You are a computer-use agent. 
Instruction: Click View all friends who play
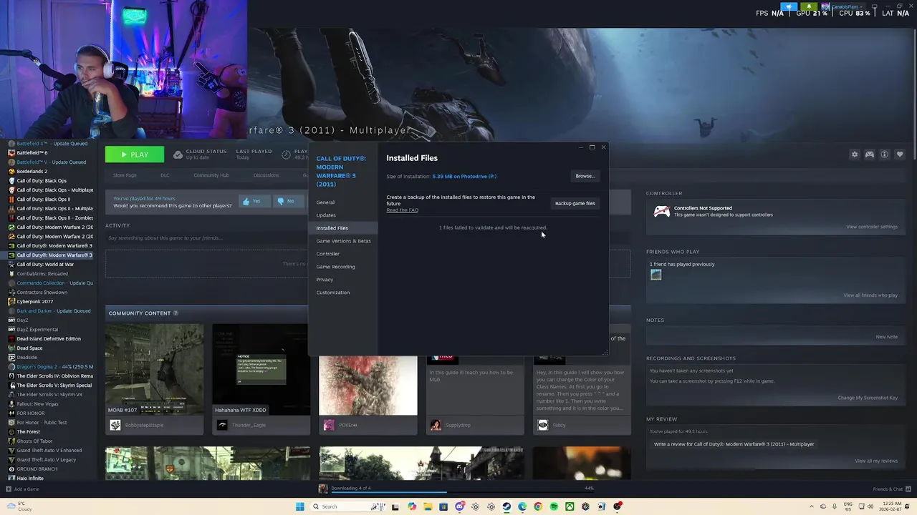[x=870, y=295]
